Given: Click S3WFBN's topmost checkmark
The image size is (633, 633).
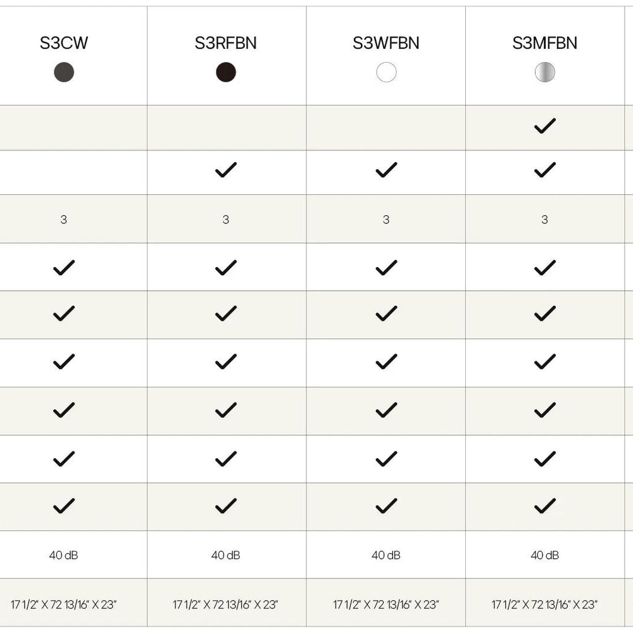Looking at the screenshot, I should [x=386, y=170].
